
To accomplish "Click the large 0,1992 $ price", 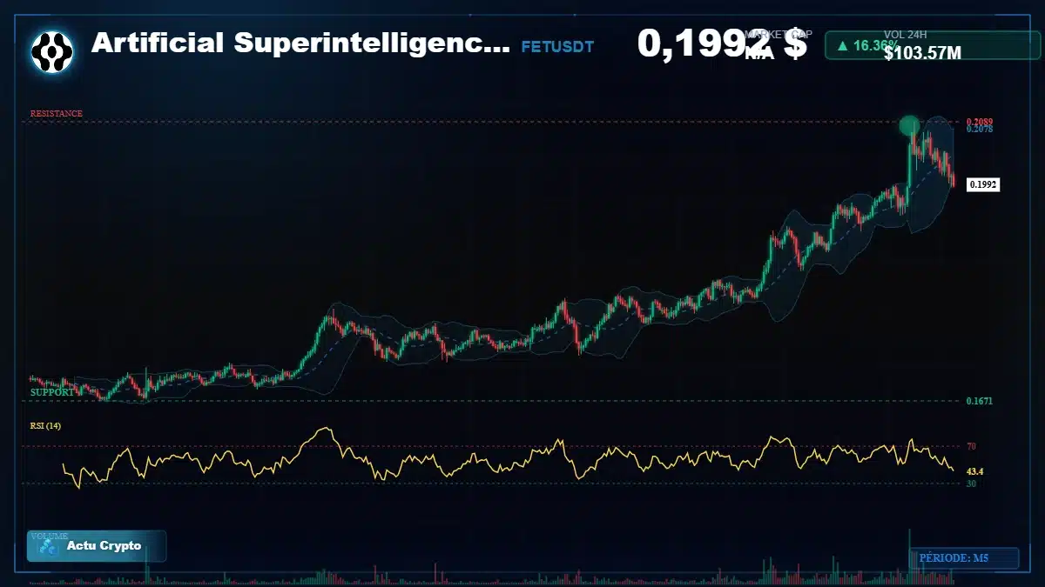I will [722, 43].
